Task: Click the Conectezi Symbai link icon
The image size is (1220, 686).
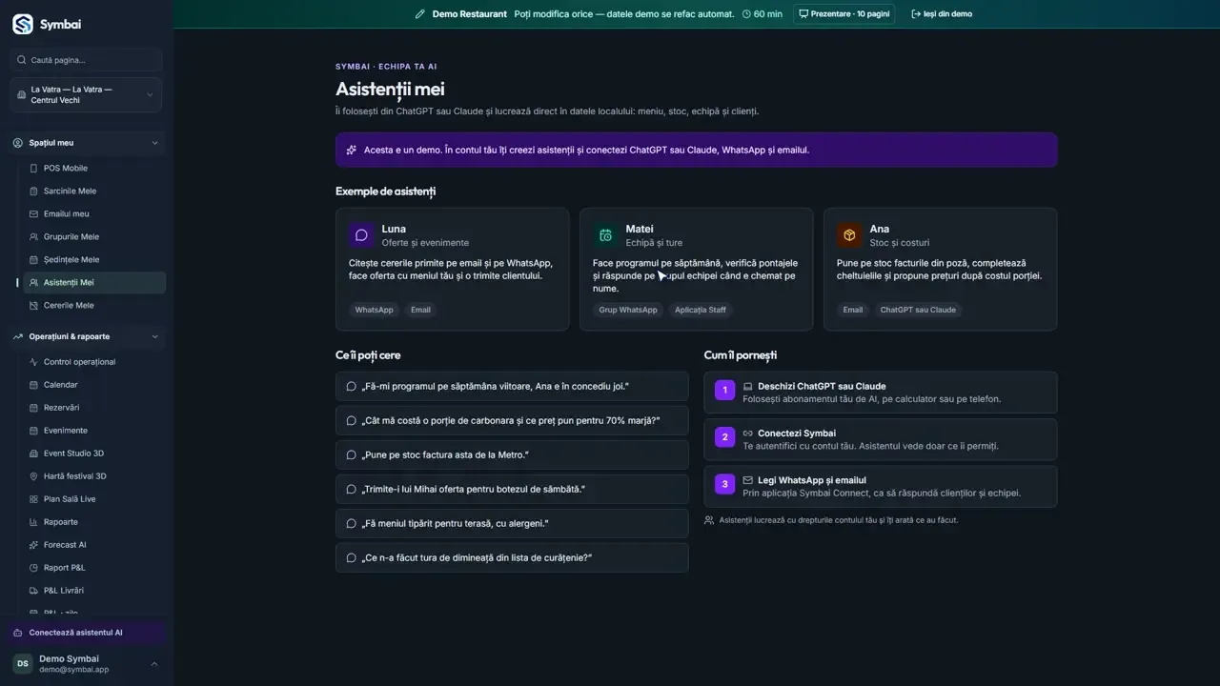Action: point(748,434)
